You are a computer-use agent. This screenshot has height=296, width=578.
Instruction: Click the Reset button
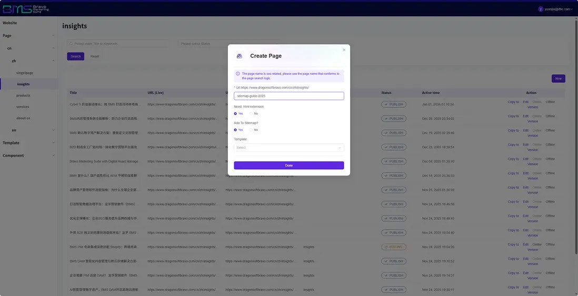click(95, 56)
